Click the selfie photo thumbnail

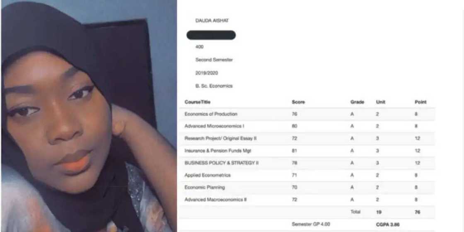89,116
